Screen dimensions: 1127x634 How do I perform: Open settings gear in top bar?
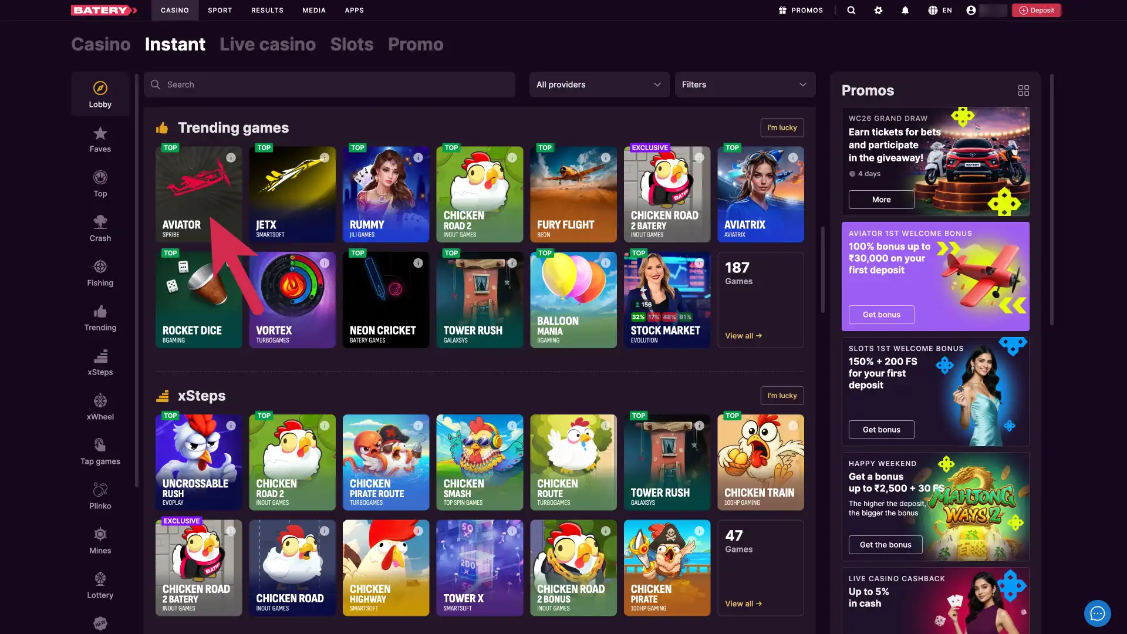click(x=878, y=10)
